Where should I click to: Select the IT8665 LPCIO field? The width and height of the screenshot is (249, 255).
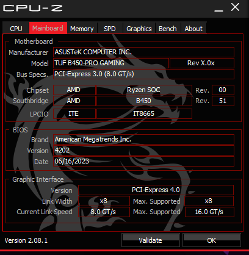click(x=144, y=113)
